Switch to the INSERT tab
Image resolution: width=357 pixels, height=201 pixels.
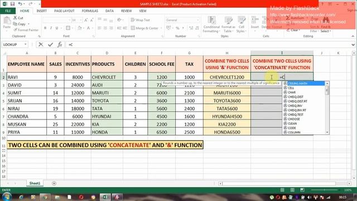click(x=41, y=11)
